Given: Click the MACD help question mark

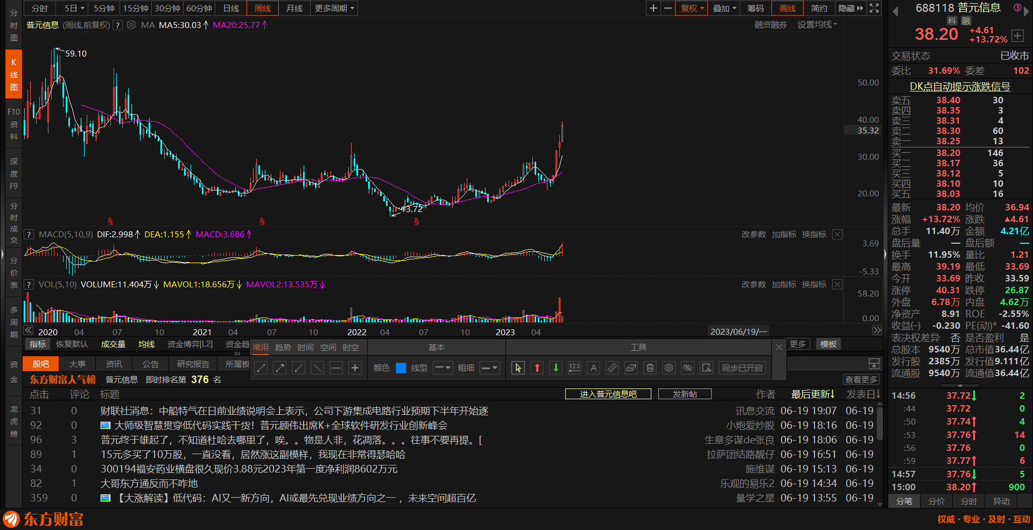Looking at the screenshot, I should click(29, 235).
